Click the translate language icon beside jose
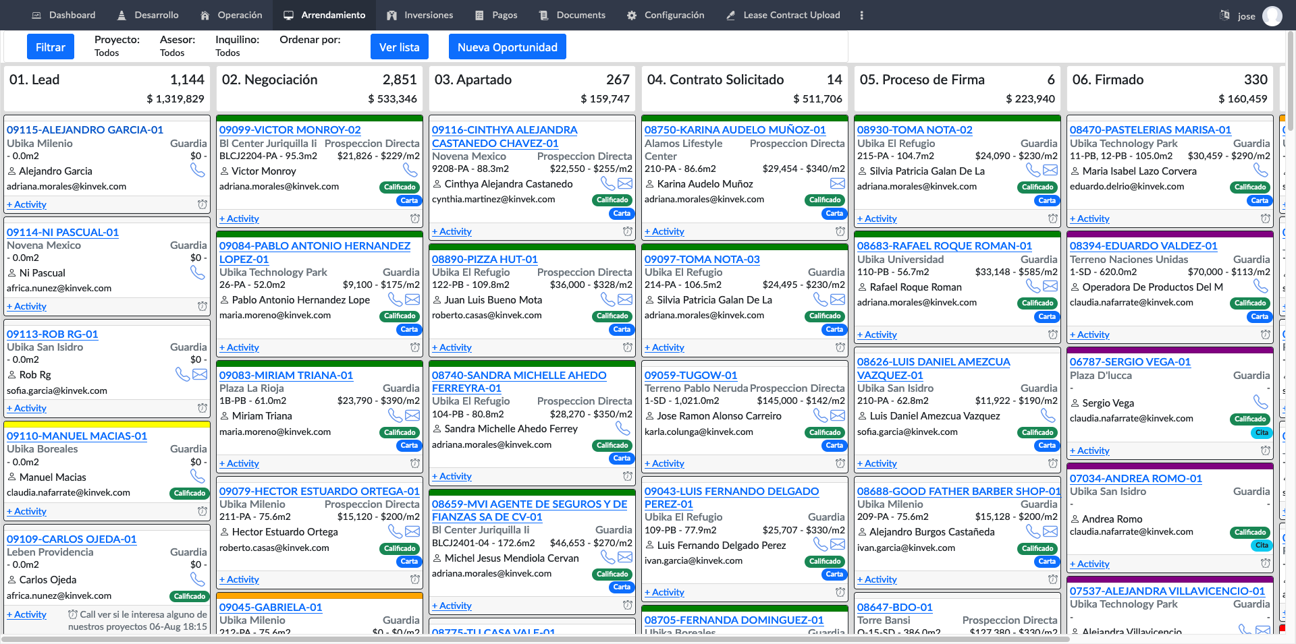Screen dimensions: 1296x644 (1224, 15)
